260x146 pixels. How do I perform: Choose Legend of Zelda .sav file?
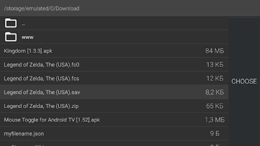(x=42, y=92)
